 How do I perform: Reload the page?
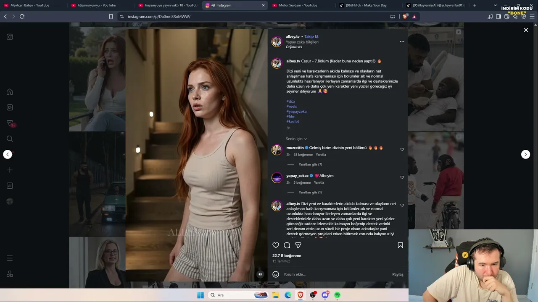pyautogui.click(x=22, y=16)
